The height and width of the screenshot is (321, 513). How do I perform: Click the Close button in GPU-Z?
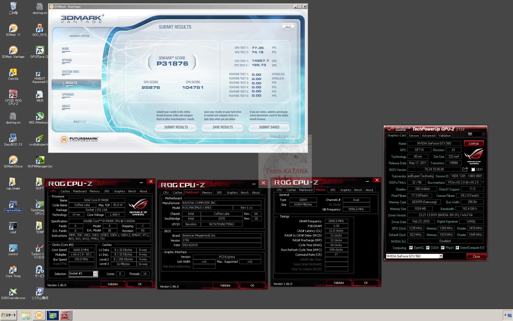pyautogui.click(x=476, y=257)
